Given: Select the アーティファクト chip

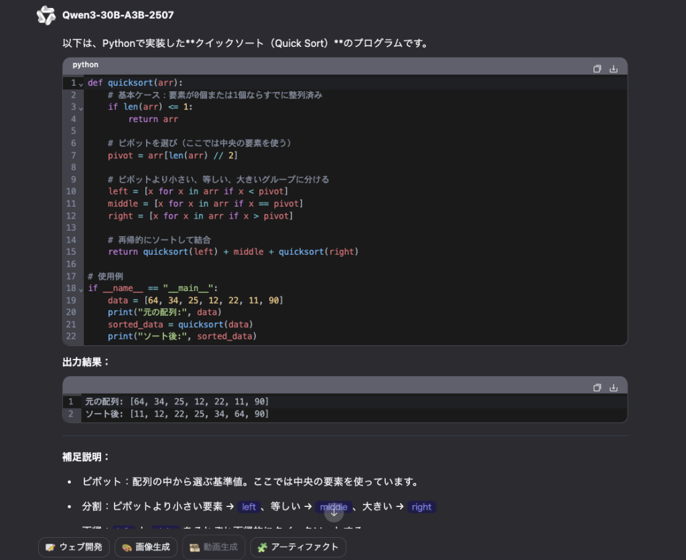Looking at the screenshot, I should 298,547.
